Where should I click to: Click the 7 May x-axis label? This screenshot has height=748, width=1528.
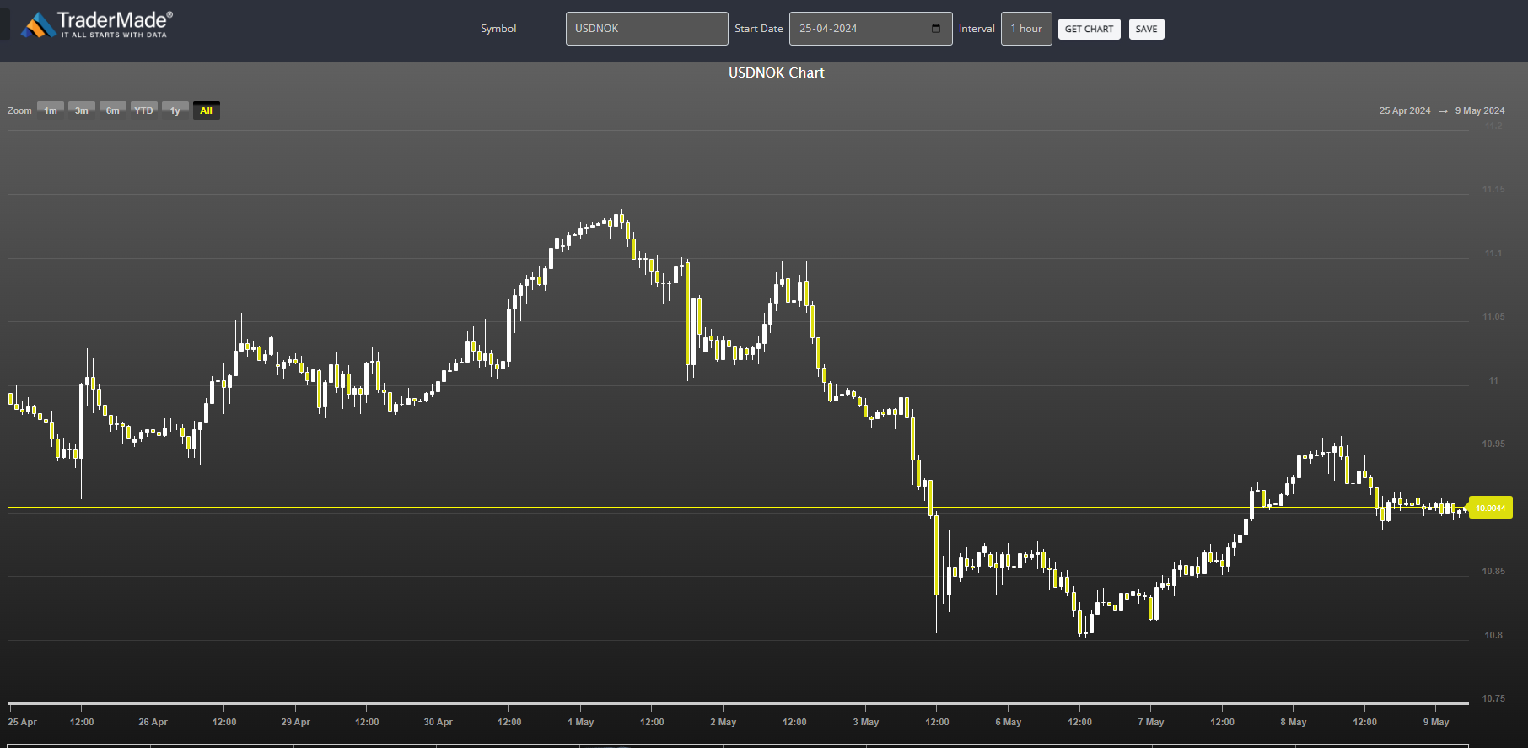tap(1151, 722)
